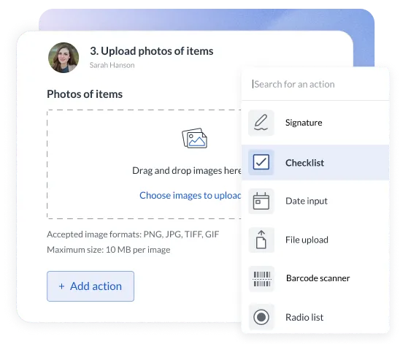Click the Drag and drop images here text
The image size is (400, 344).
tap(187, 170)
